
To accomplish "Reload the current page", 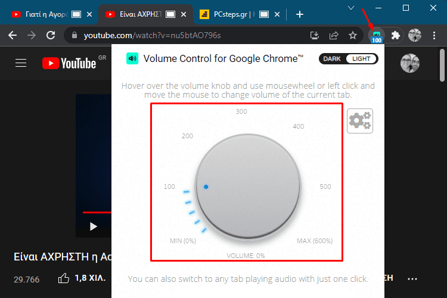I will tap(51, 35).
